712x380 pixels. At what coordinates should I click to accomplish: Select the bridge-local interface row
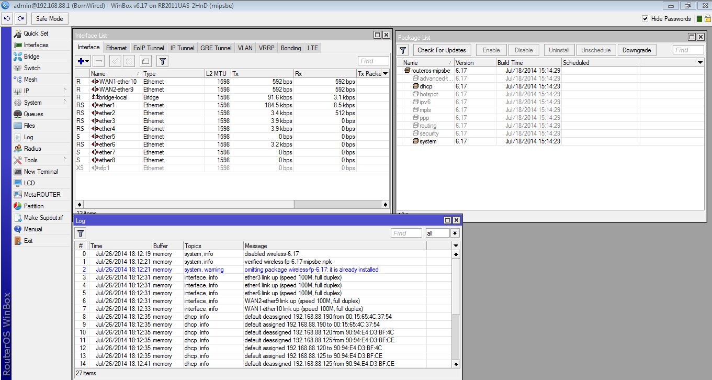pos(113,97)
